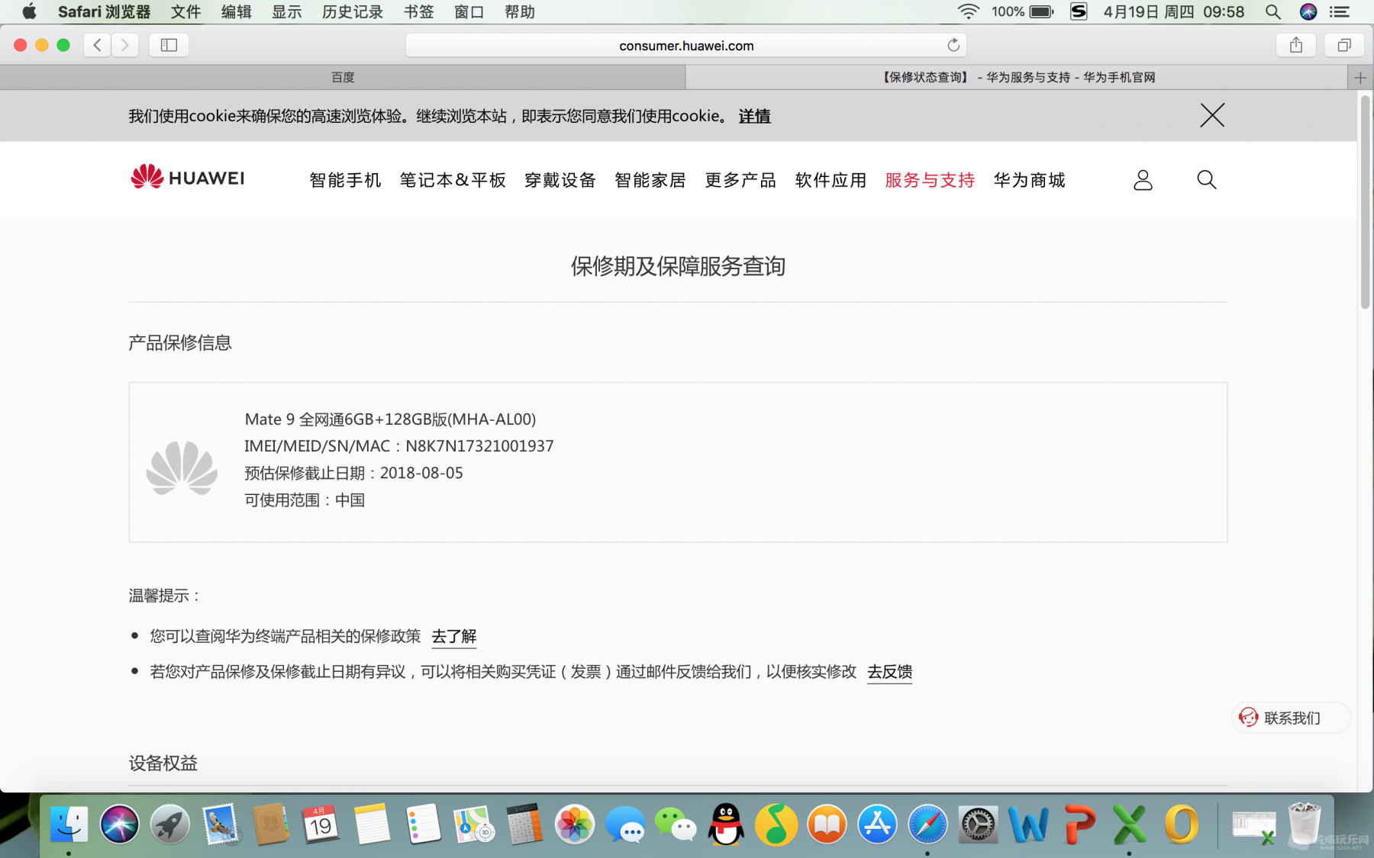Click serial number N8K7N17321001937 text
1374x858 pixels.
click(479, 446)
